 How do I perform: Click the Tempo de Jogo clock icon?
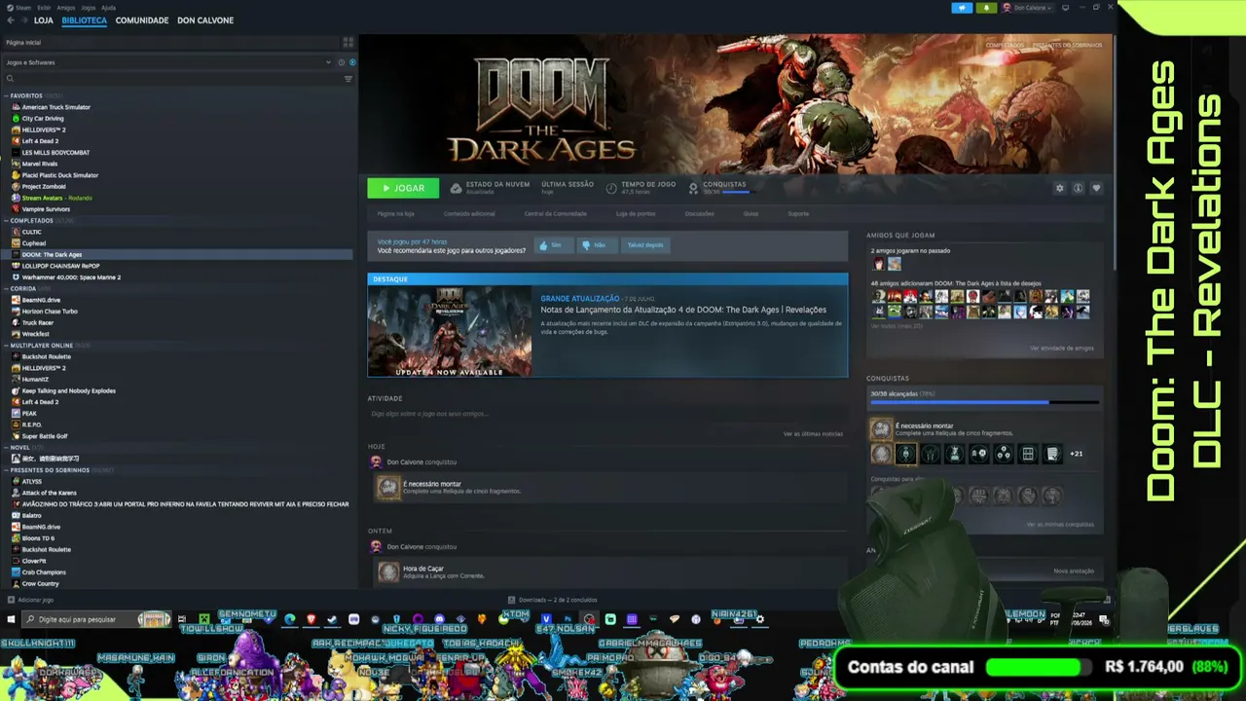tap(611, 188)
